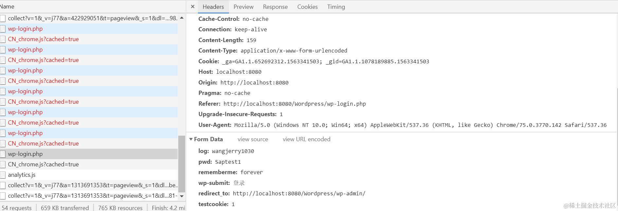Click the icon of the a=422929051 collect request
The height and width of the screenshot is (211, 618).
coord(3,18)
